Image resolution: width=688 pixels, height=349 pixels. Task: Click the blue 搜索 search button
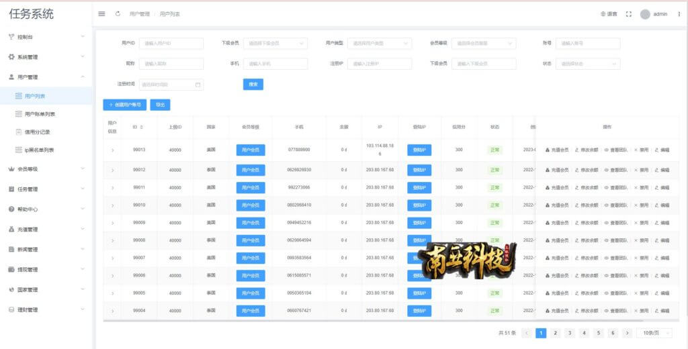(253, 85)
